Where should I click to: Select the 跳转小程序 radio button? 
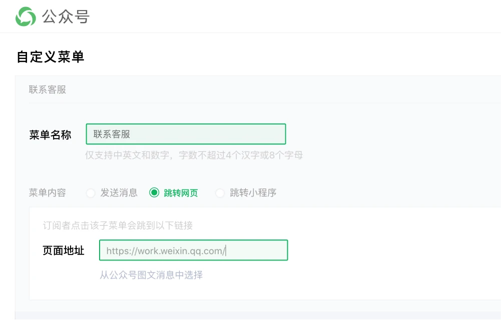point(220,193)
